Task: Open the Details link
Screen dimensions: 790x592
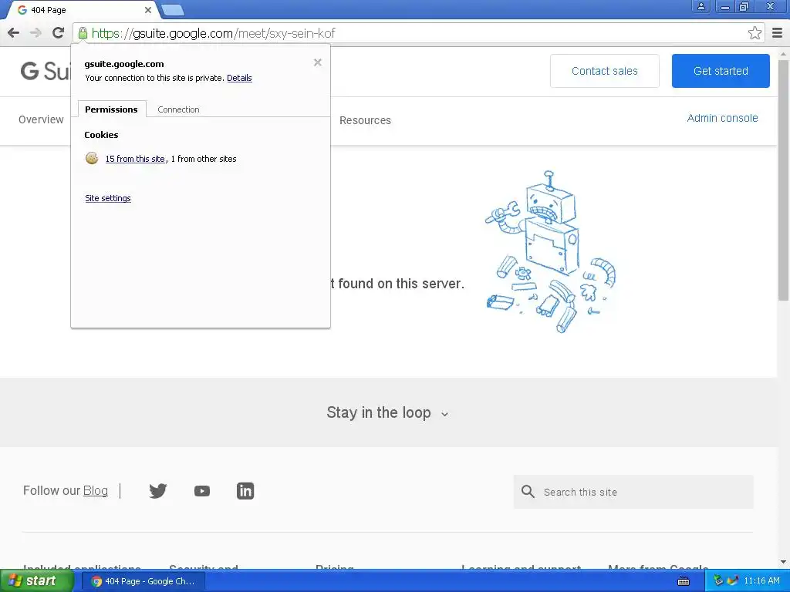Action: [239, 78]
